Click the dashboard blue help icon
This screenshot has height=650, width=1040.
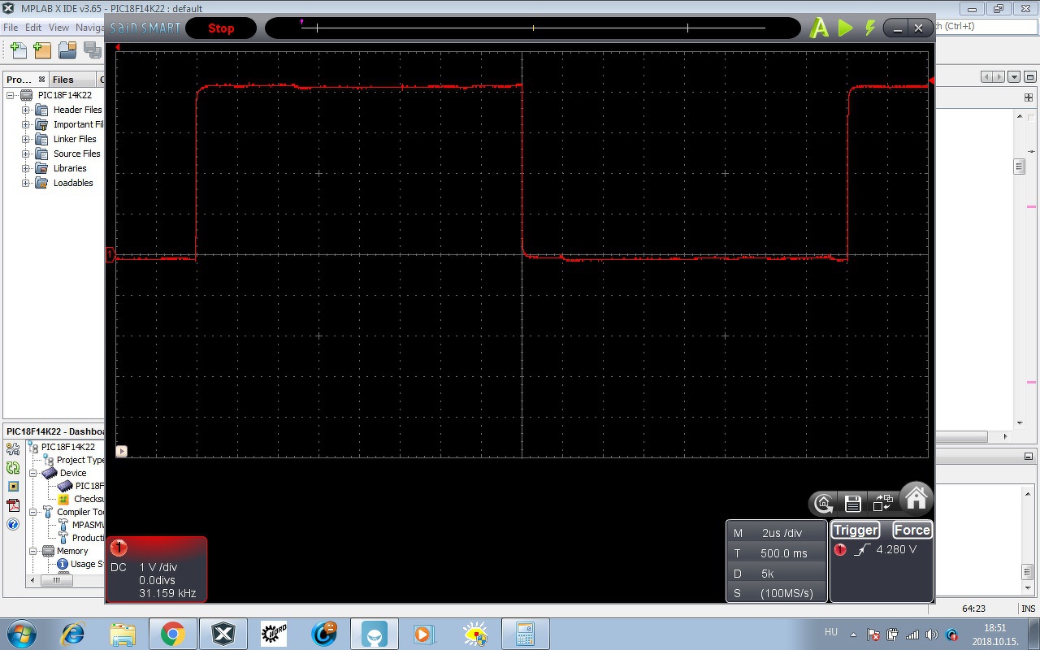point(13,524)
